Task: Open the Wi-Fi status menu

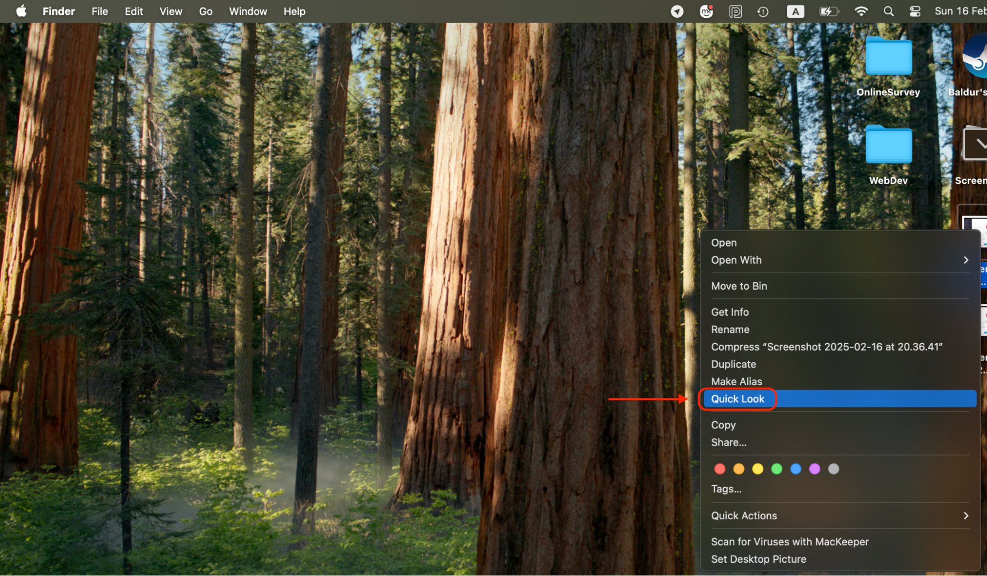Action: (861, 11)
